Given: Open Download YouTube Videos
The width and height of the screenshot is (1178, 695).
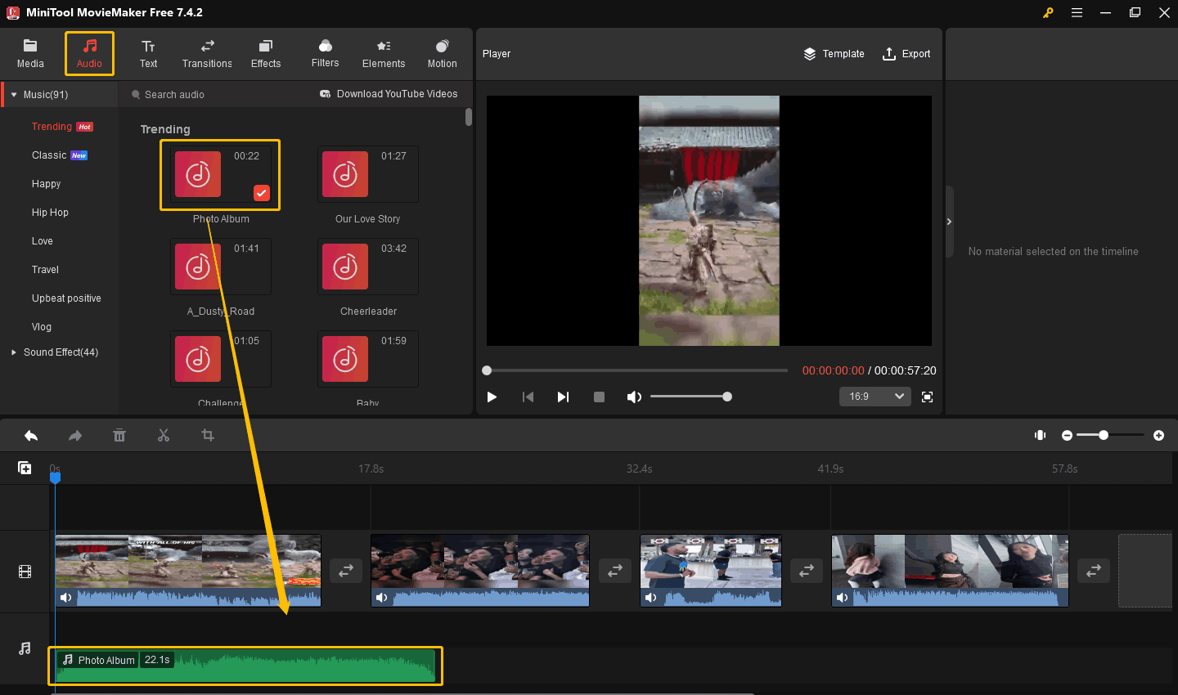Looking at the screenshot, I should (389, 94).
